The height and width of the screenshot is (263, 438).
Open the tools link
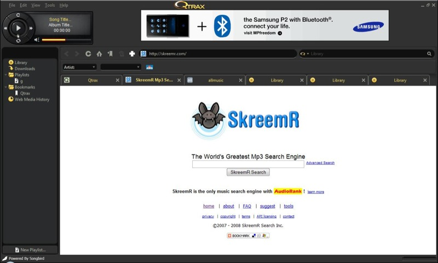click(x=289, y=206)
